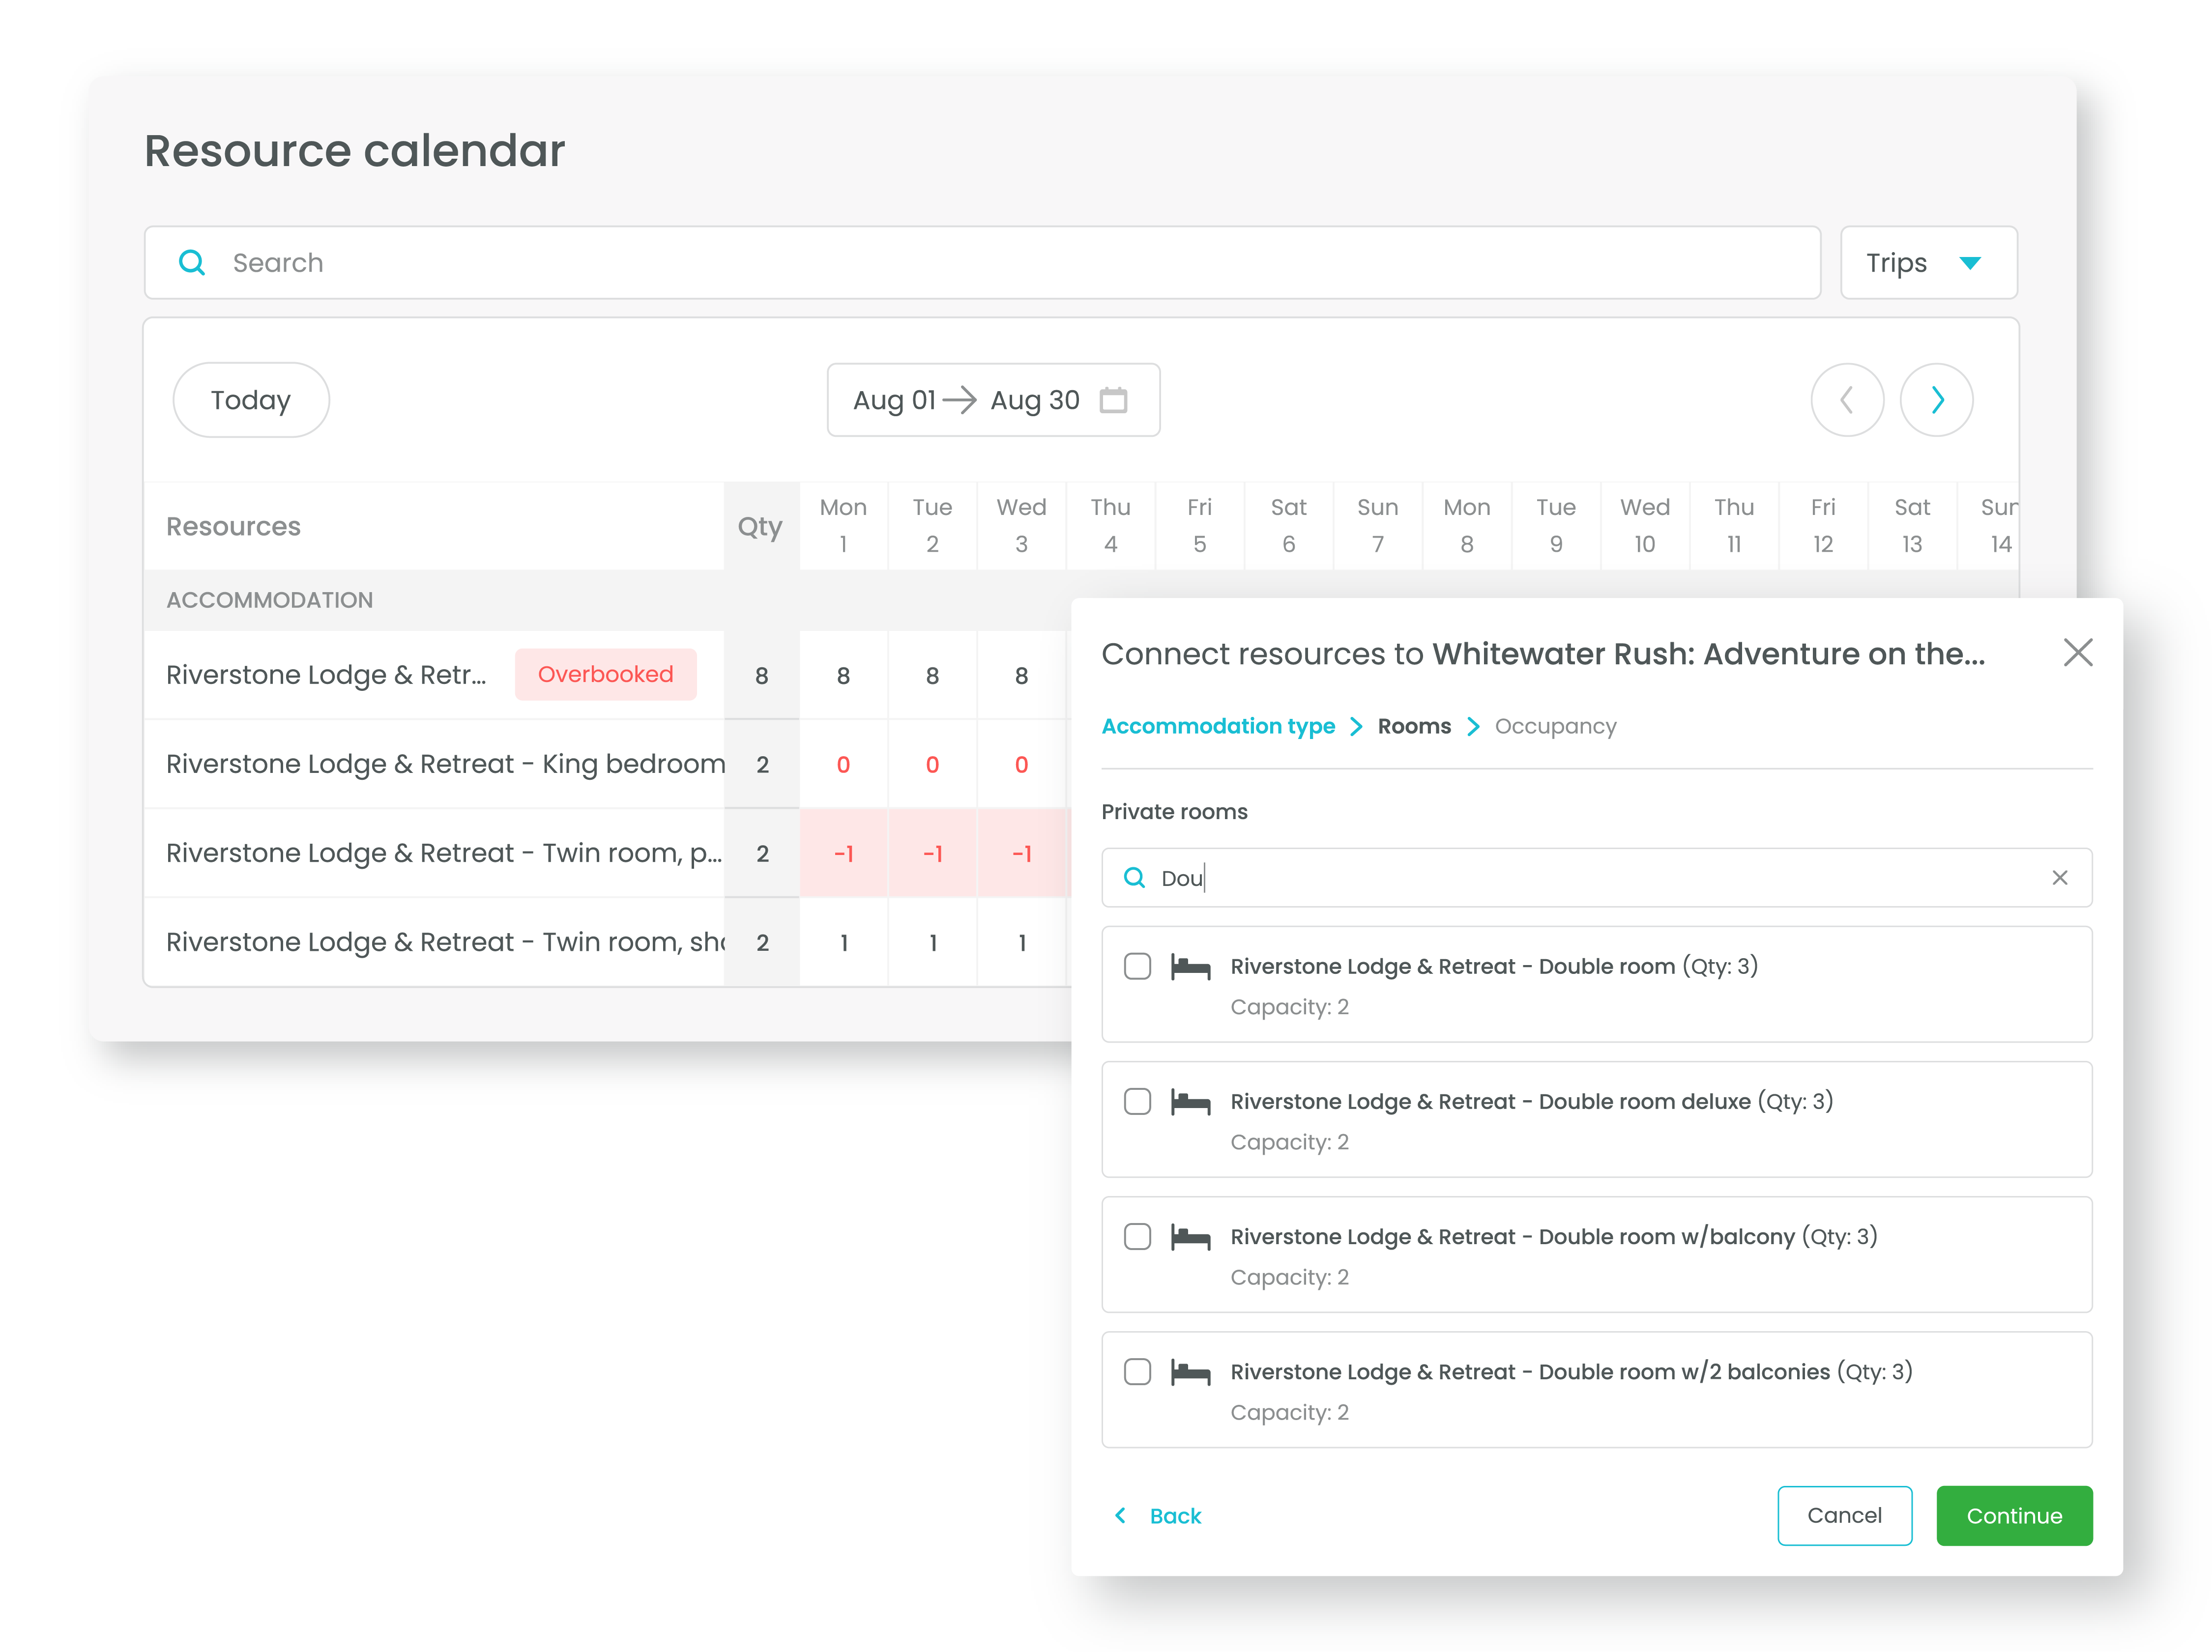
Task: Click the Back arrow chevron icon
Action: click(x=1120, y=1515)
